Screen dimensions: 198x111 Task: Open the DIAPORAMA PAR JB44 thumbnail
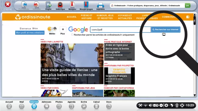point(88,93)
